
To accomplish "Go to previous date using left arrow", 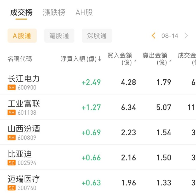I will pyautogui.click(x=154, y=36).
